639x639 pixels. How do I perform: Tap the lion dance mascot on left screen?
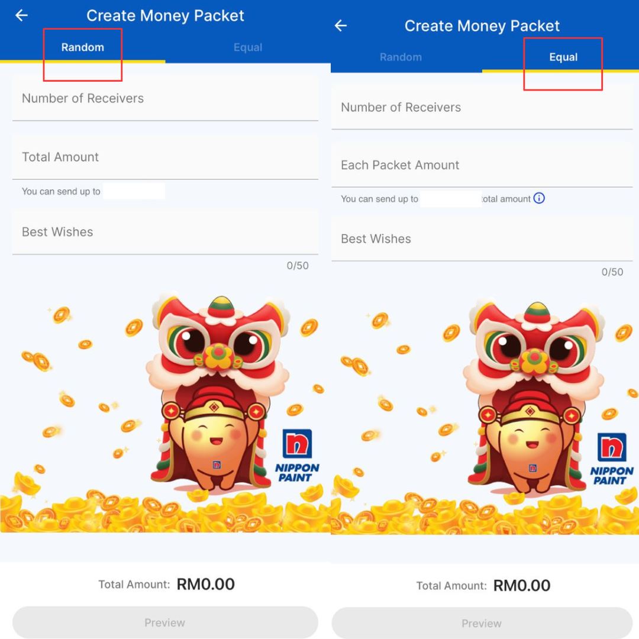click(x=217, y=392)
